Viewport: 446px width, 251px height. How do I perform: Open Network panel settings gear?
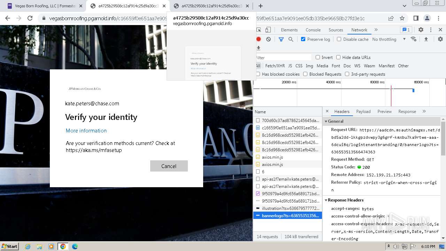coord(440,39)
